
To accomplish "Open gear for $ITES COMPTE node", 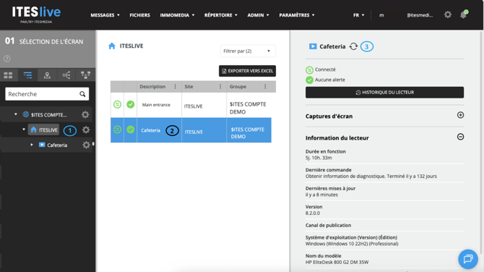I will pyautogui.click(x=85, y=115).
